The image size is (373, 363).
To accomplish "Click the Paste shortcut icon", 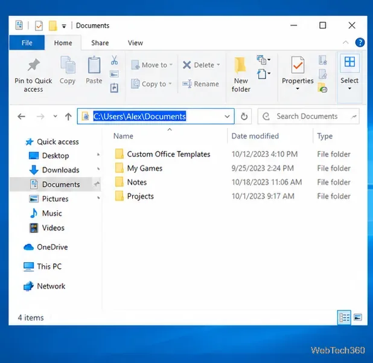I will click(x=114, y=88).
